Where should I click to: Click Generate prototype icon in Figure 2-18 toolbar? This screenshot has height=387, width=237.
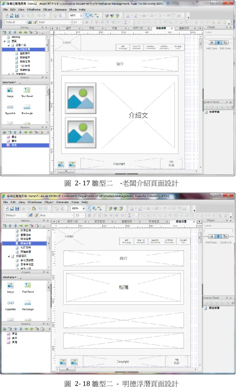110,208
